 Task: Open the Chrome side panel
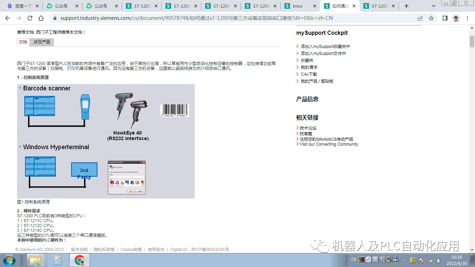point(445,18)
